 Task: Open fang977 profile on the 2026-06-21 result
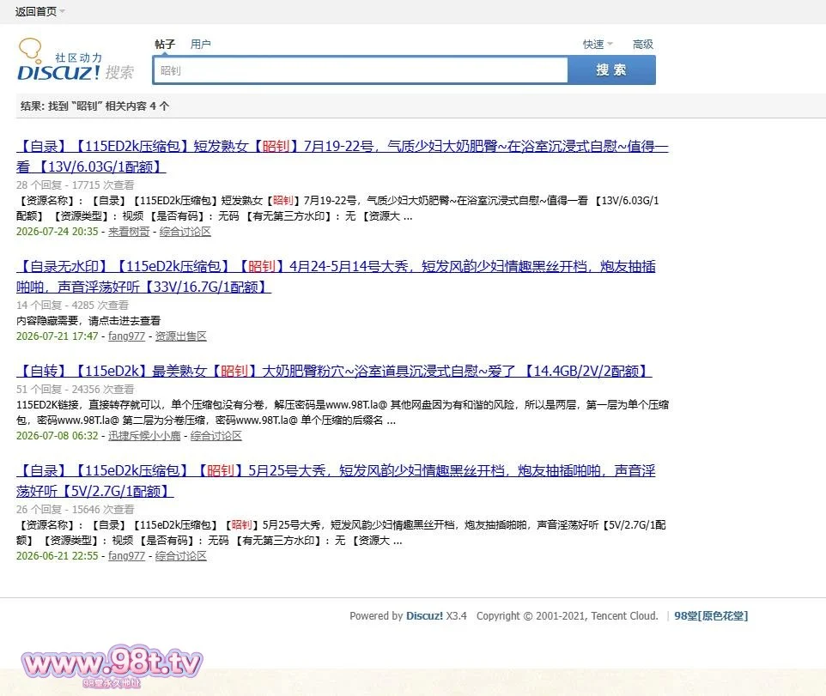click(x=126, y=556)
